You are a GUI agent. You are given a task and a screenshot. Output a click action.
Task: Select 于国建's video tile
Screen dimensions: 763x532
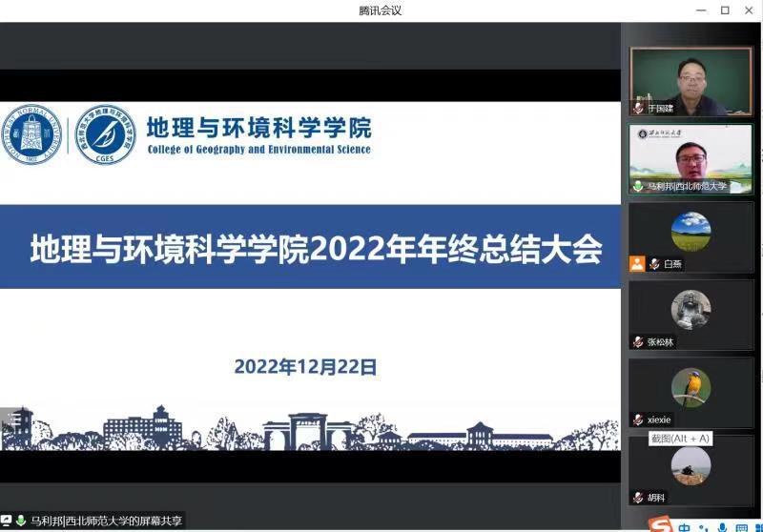click(x=691, y=81)
